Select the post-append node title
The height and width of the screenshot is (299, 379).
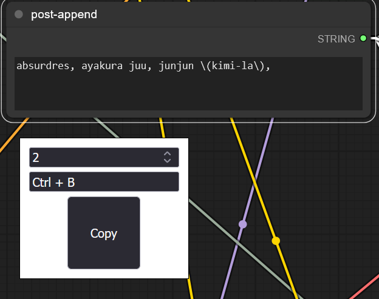[x=64, y=15]
